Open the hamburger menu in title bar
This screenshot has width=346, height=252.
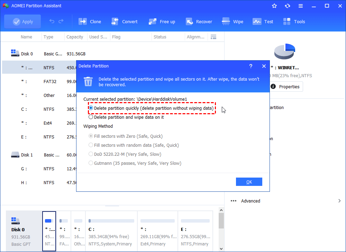[x=301, y=6]
